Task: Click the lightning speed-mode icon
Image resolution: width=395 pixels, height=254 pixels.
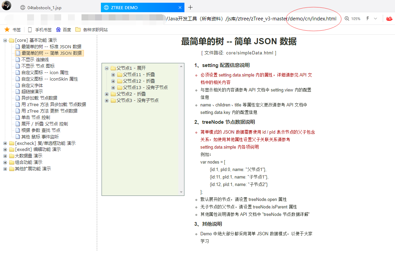Action: (x=368, y=19)
